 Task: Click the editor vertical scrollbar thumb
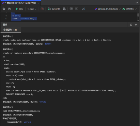[138, 15]
